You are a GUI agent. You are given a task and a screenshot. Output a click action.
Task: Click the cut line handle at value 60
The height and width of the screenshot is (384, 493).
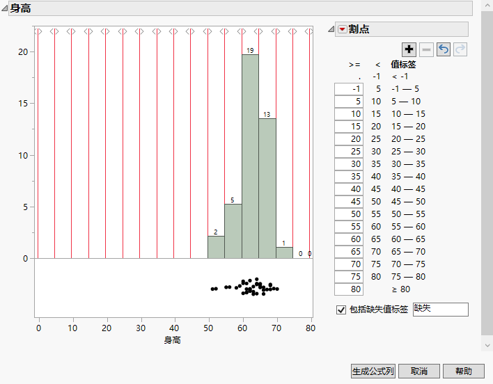click(242, 31)
